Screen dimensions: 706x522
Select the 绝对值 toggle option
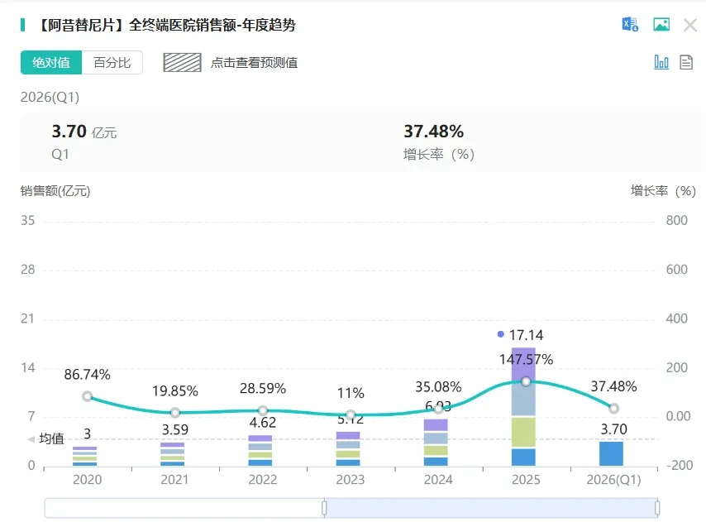(x=51, y=62)
